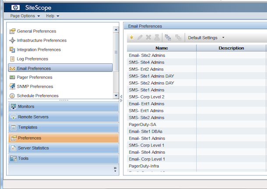Image resolution: width=267 pixels, height=189 pixels.
Task: Open the Server Statistics panel
Action: pyautogui.click(x=63, y=148)
